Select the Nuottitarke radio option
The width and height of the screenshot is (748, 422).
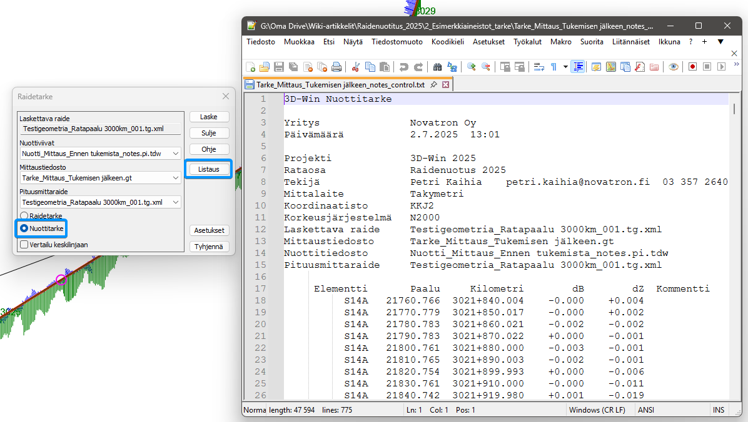click(24, 229)
